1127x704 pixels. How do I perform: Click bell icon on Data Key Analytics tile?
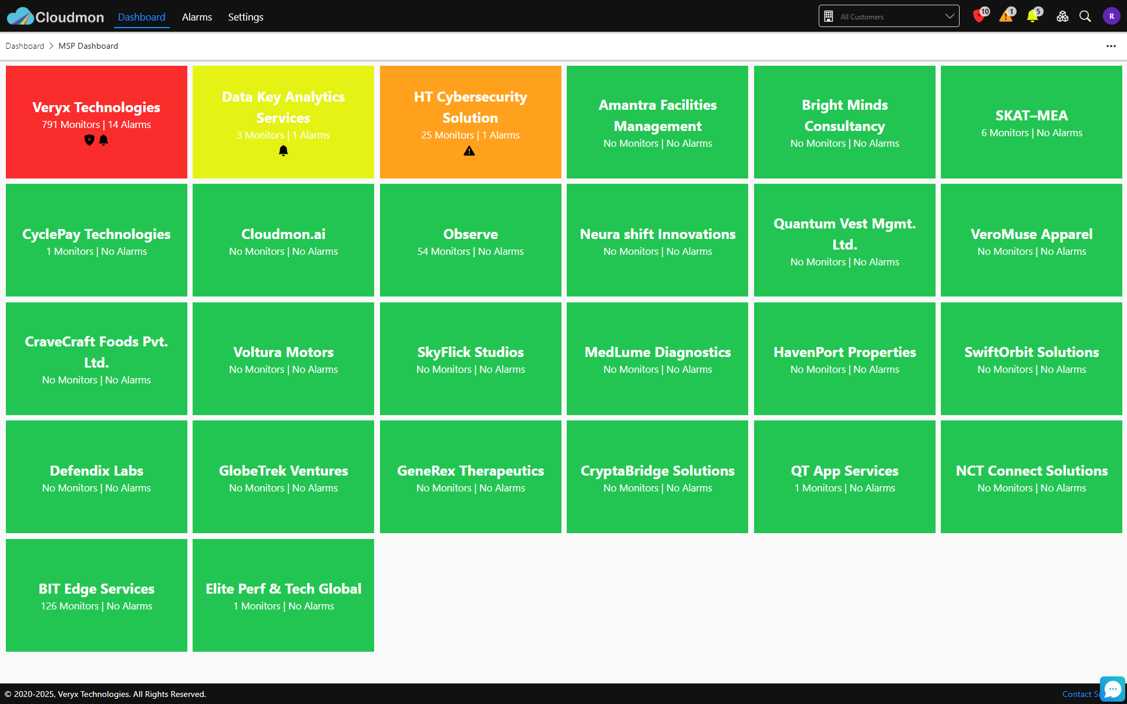pos(283,150)
